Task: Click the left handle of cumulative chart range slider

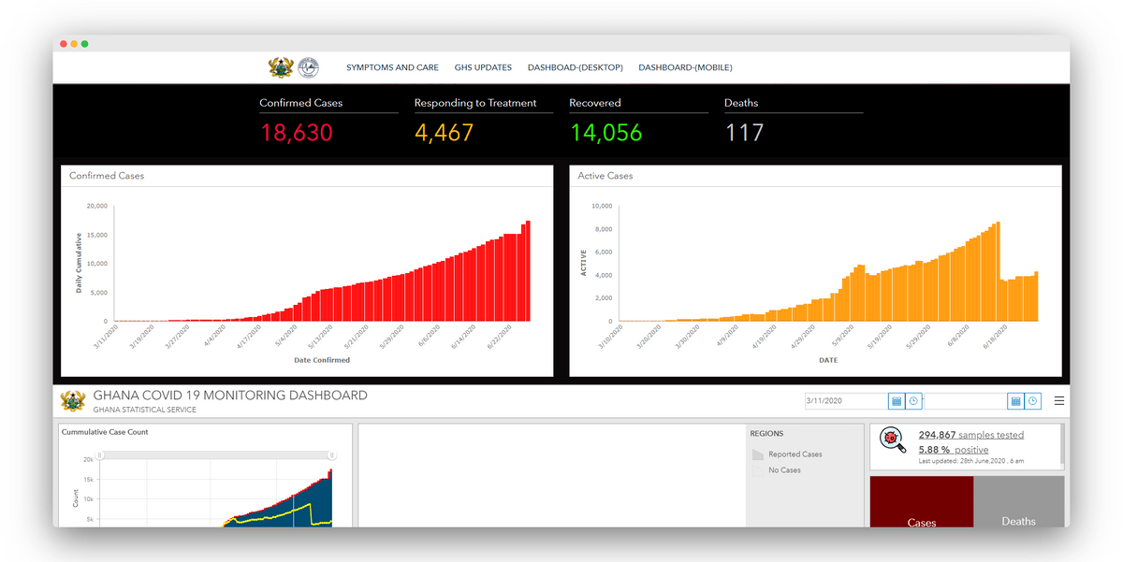Action: [x=100, y=455]
